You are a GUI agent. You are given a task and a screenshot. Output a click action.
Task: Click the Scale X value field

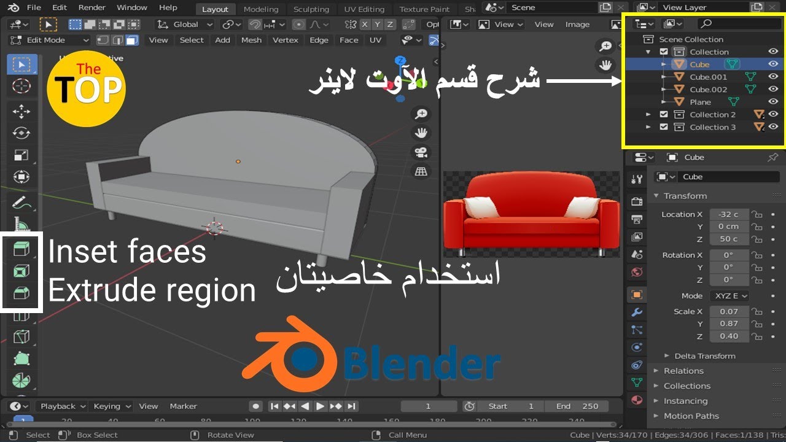(x=730, y=312)
